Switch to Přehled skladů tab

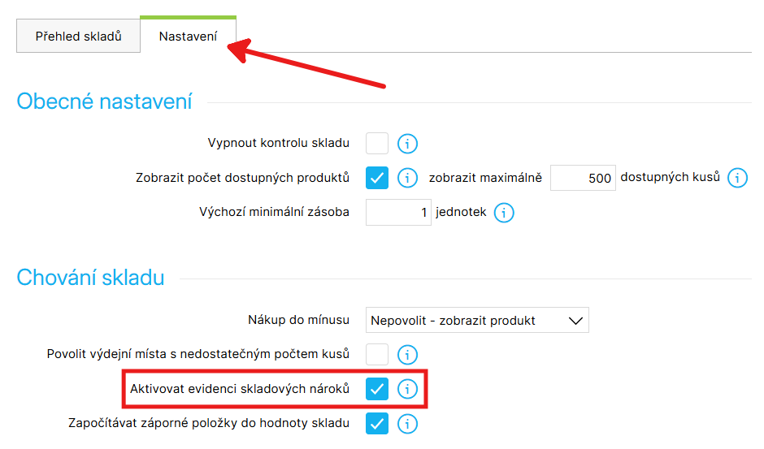79,36
